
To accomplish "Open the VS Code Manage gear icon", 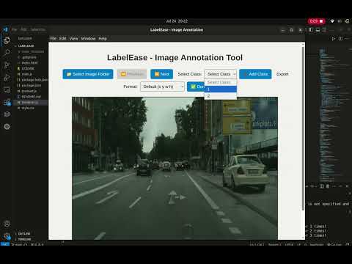I will (7, 236).
